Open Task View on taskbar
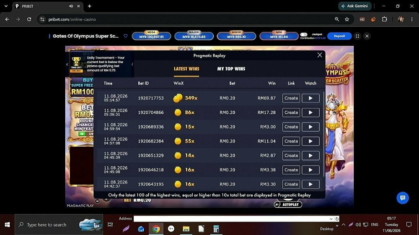 coord(110,225)
